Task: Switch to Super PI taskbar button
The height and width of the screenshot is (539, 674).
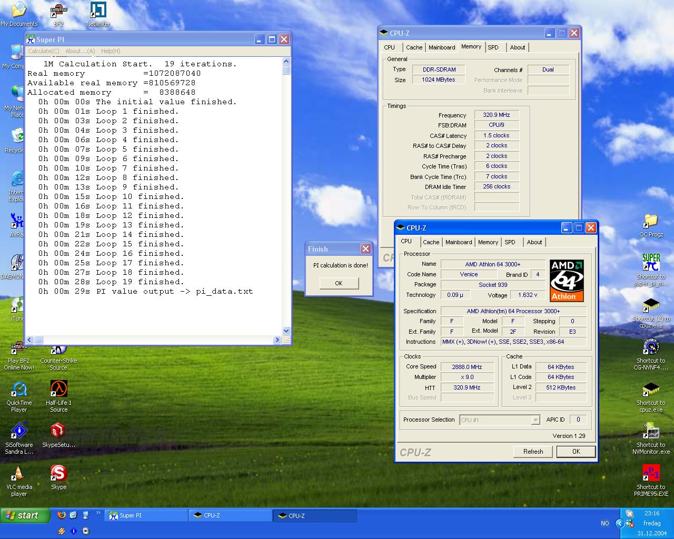Action: [x=146, y=515]
